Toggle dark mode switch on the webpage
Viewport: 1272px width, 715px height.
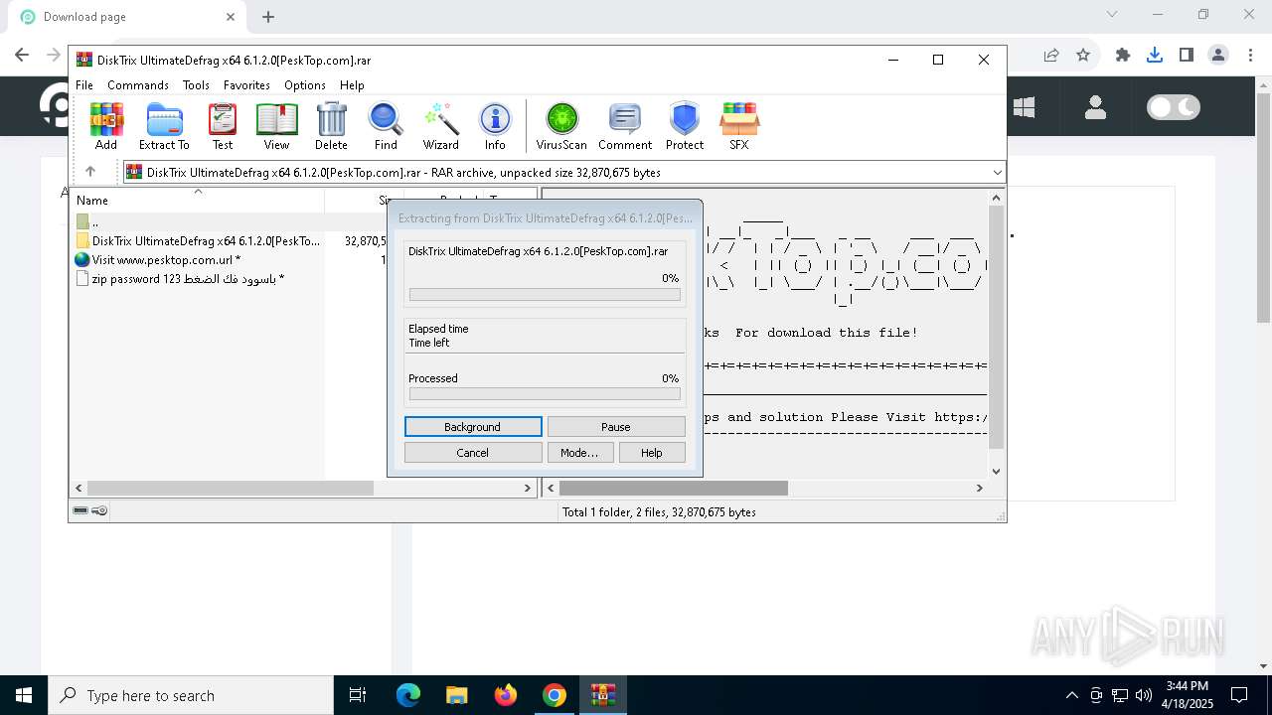1174,106
